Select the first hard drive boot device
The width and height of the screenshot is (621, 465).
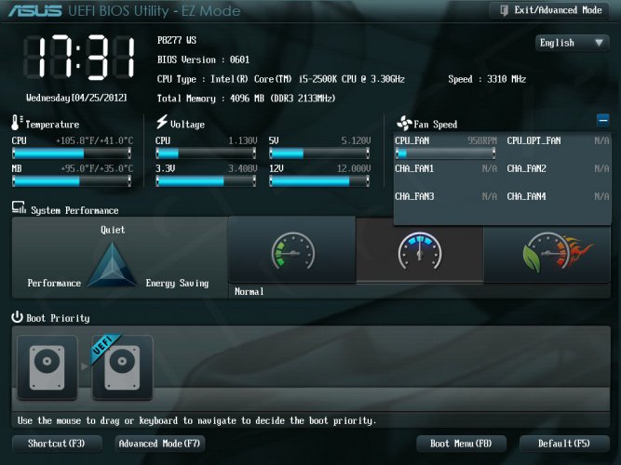coord(47,367)
